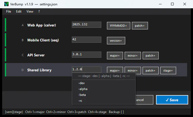Click Ctrl+2=minor hint in status bar
The width and height of the screenshot is (193, 117).
56,112
